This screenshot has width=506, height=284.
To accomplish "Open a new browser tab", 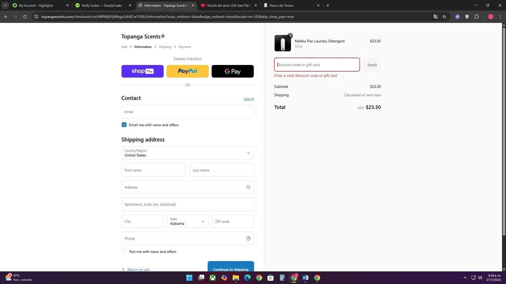I will [x=328, y=5].
